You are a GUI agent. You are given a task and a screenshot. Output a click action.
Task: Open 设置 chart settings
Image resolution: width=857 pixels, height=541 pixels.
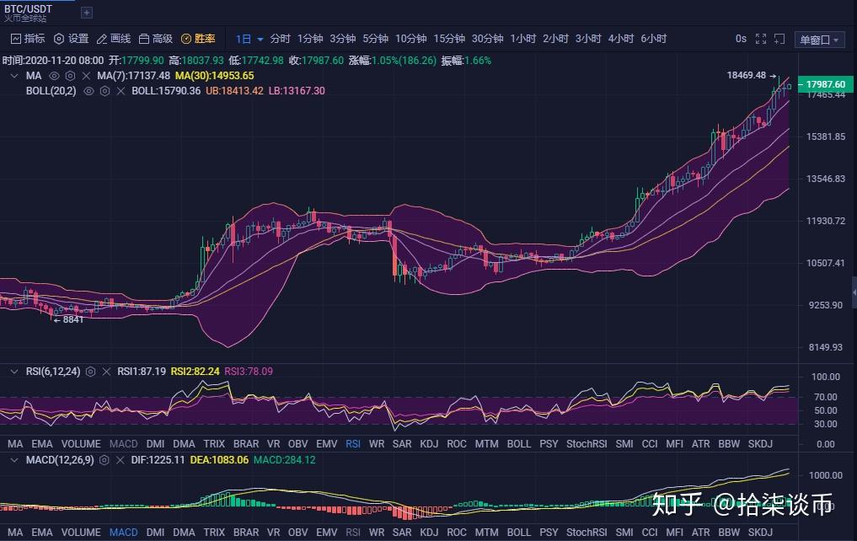tap(71, 39)
